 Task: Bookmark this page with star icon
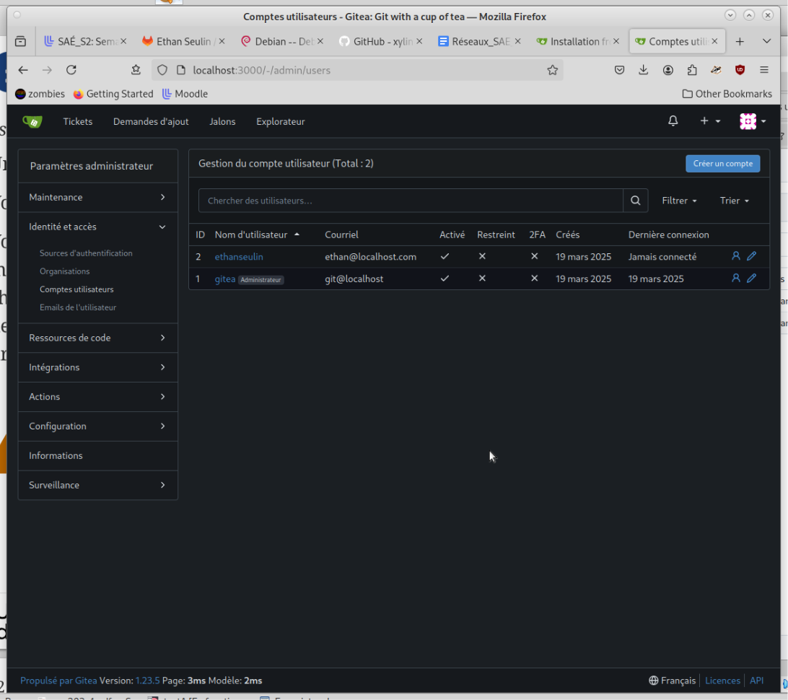(x=552, y=70)
